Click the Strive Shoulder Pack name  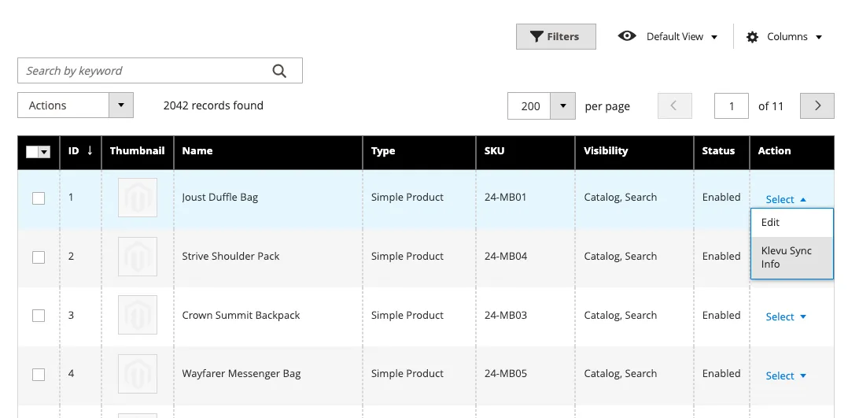(x=230, y=256)
